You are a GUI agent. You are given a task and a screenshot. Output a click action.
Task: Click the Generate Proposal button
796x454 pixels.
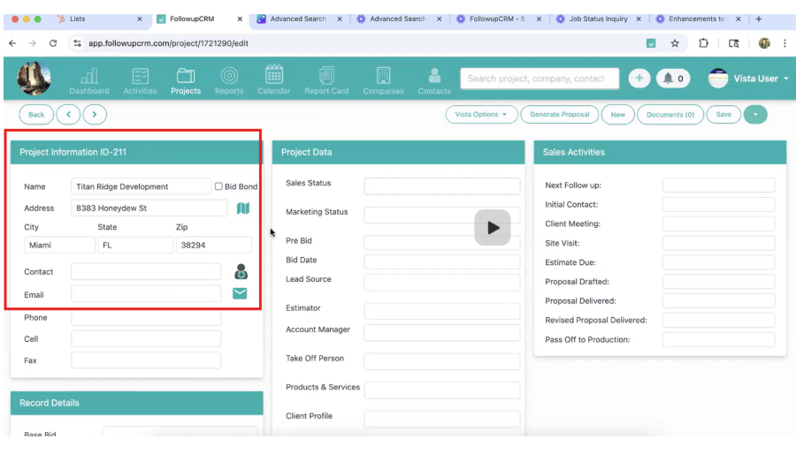pyautogui.click(x=560, y=115)
